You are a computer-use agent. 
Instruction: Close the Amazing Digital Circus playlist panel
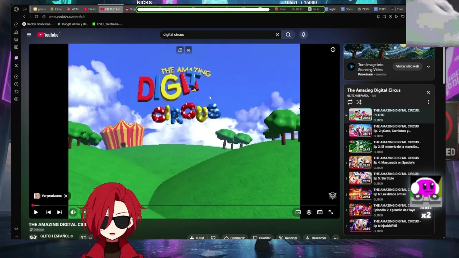click(x=428, y=92)
